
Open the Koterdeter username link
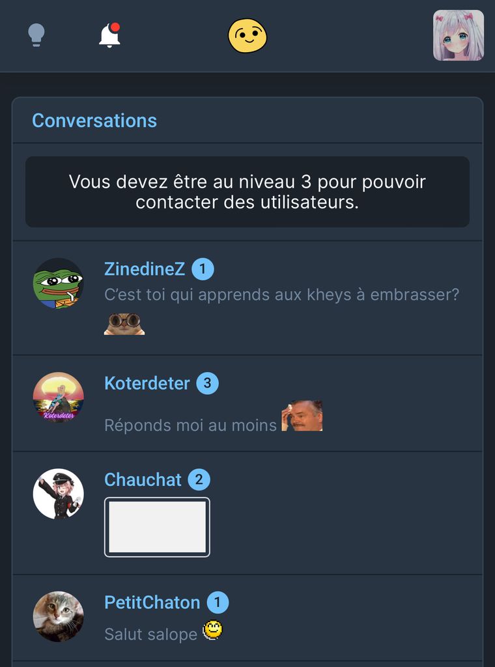coord(147,383)
